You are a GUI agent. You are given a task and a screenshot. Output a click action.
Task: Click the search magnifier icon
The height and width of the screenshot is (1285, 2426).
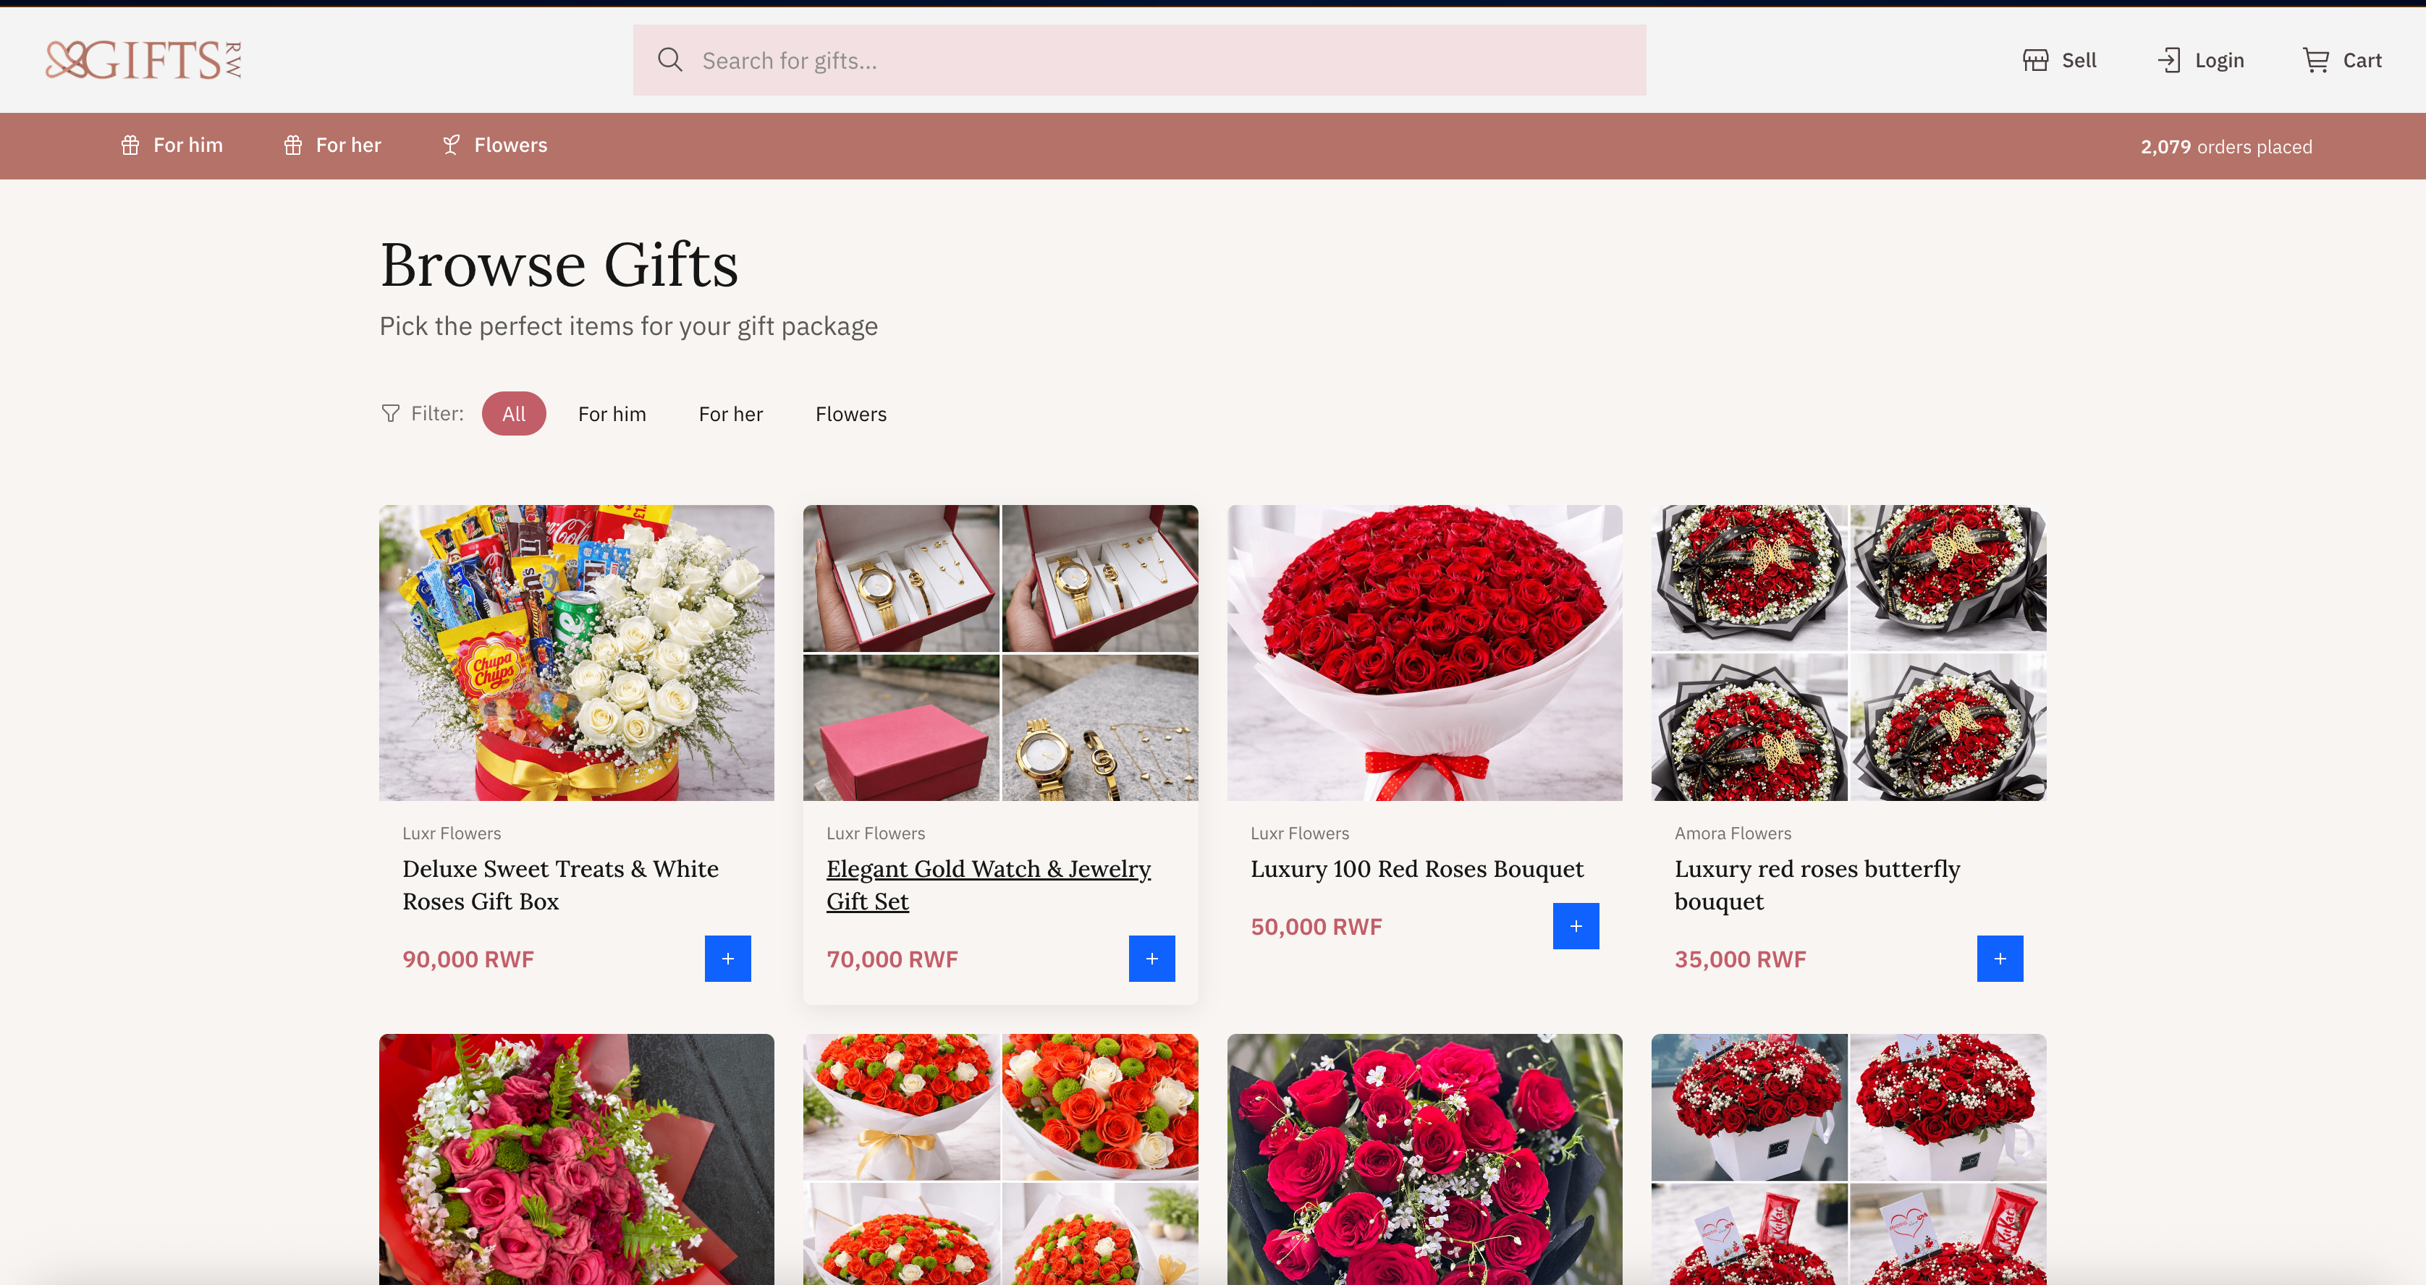coord(670,59)
